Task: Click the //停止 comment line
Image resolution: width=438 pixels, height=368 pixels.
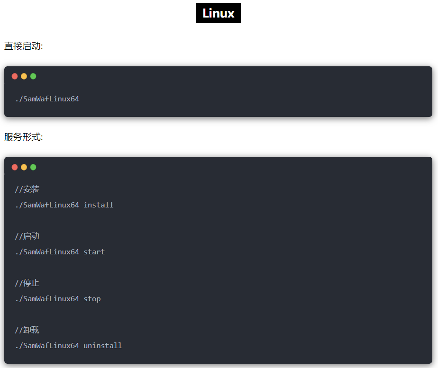Action: (27, 283)
